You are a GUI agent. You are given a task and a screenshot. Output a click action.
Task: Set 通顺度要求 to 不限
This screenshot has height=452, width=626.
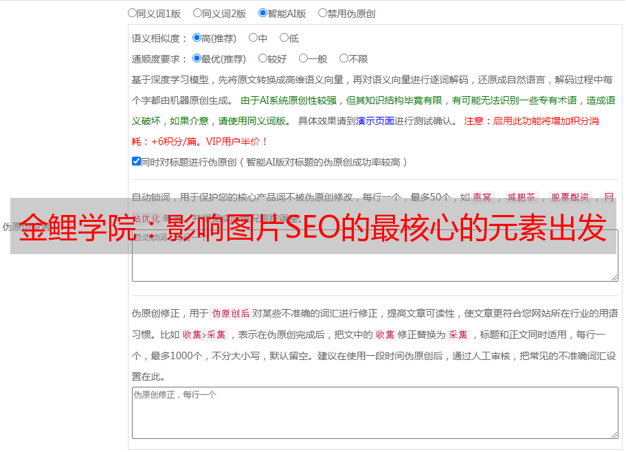click(x=344, y=58)
